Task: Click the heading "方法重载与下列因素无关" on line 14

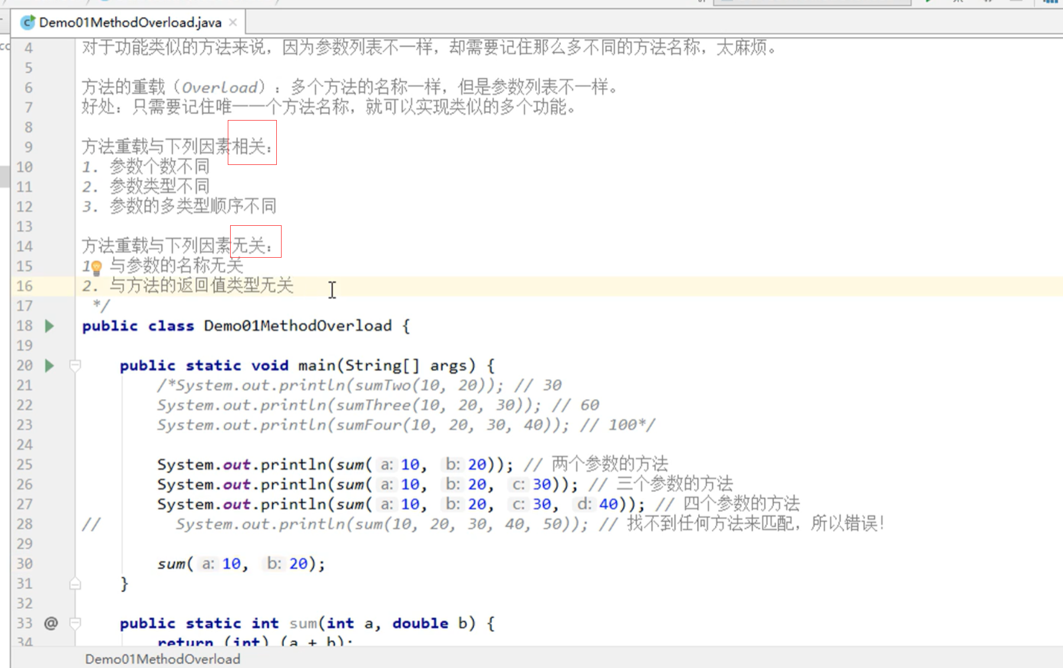Action: (x=172, y=246)
